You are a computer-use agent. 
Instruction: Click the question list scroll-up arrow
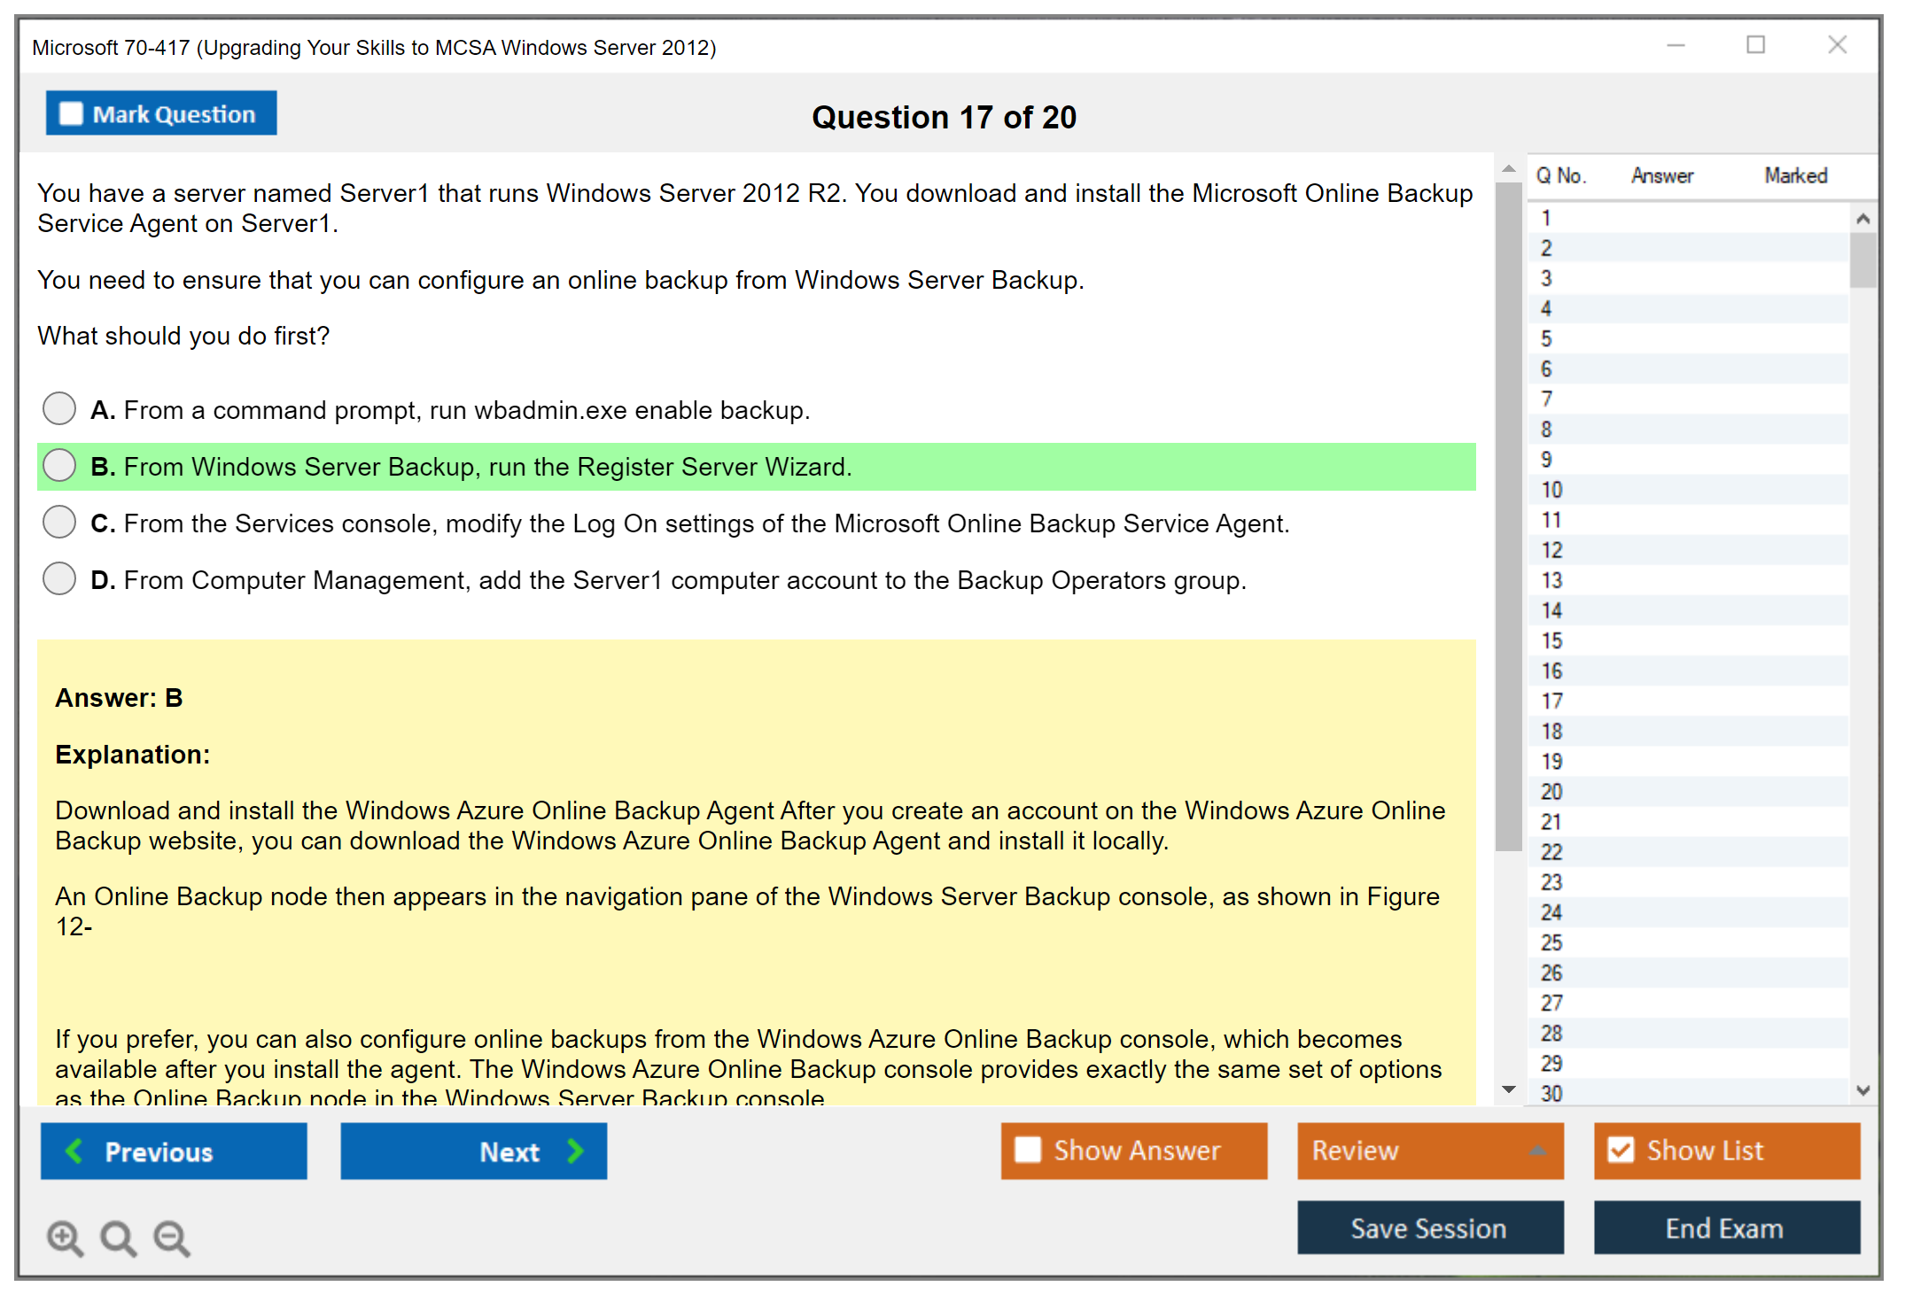[1862, 219]
